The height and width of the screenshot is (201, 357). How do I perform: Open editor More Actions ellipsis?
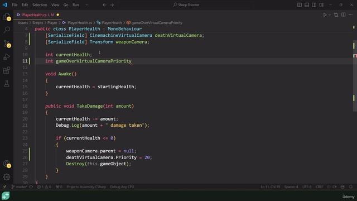(x=351, y=15)
